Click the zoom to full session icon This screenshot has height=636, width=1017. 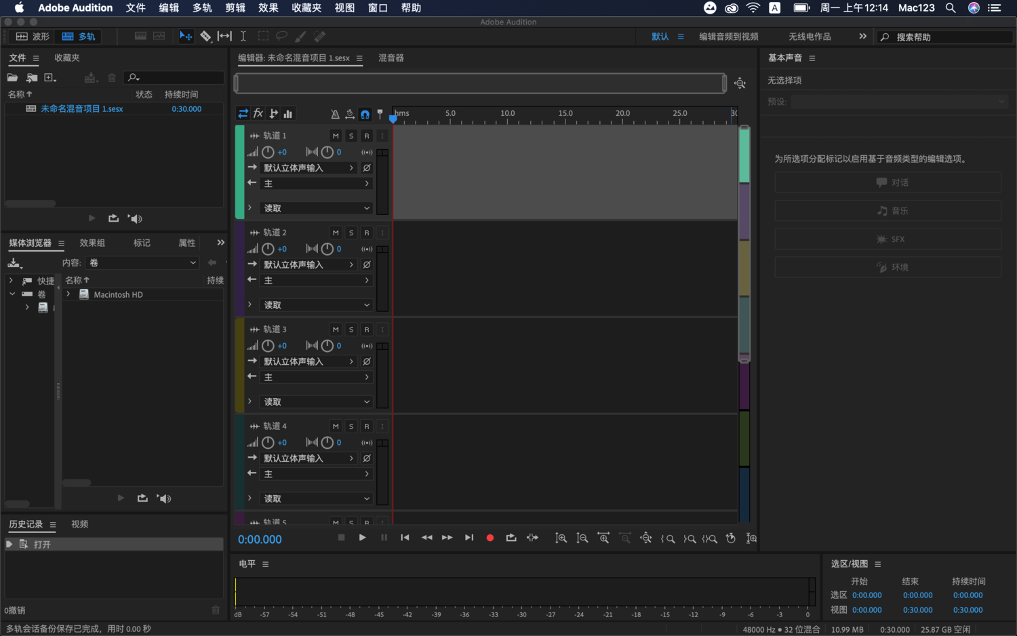(740, 83)
